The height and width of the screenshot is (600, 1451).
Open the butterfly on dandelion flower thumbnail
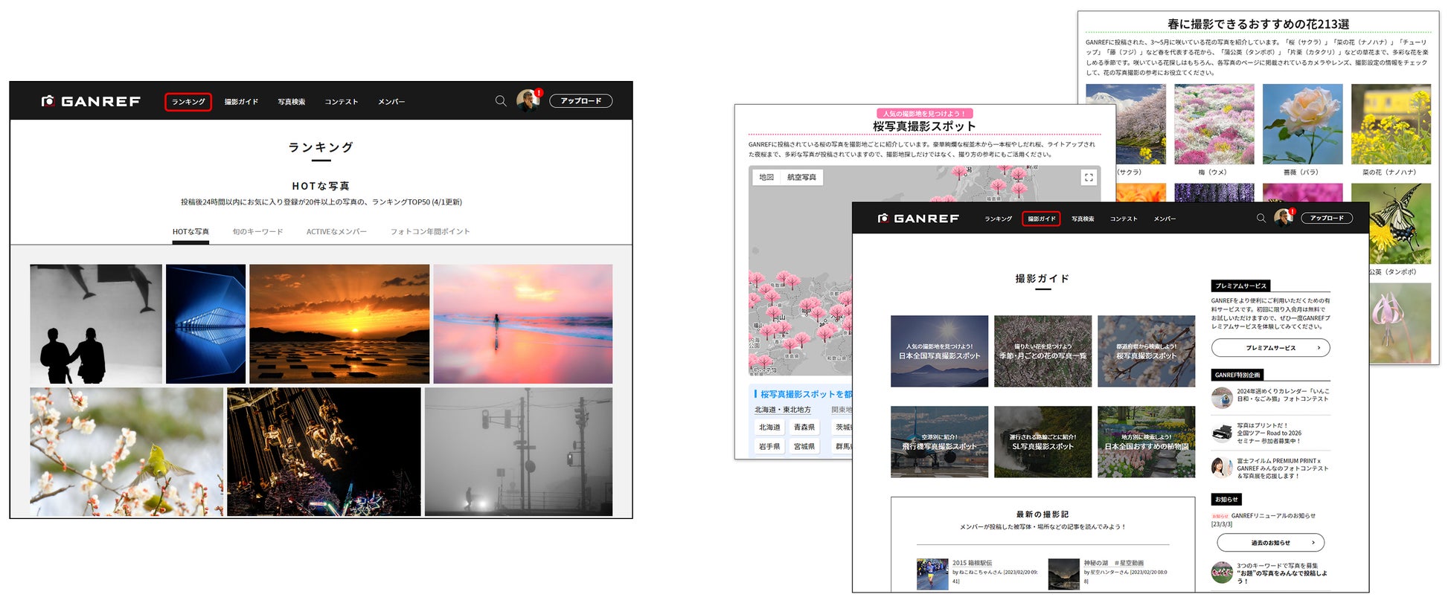point(1400,224)
